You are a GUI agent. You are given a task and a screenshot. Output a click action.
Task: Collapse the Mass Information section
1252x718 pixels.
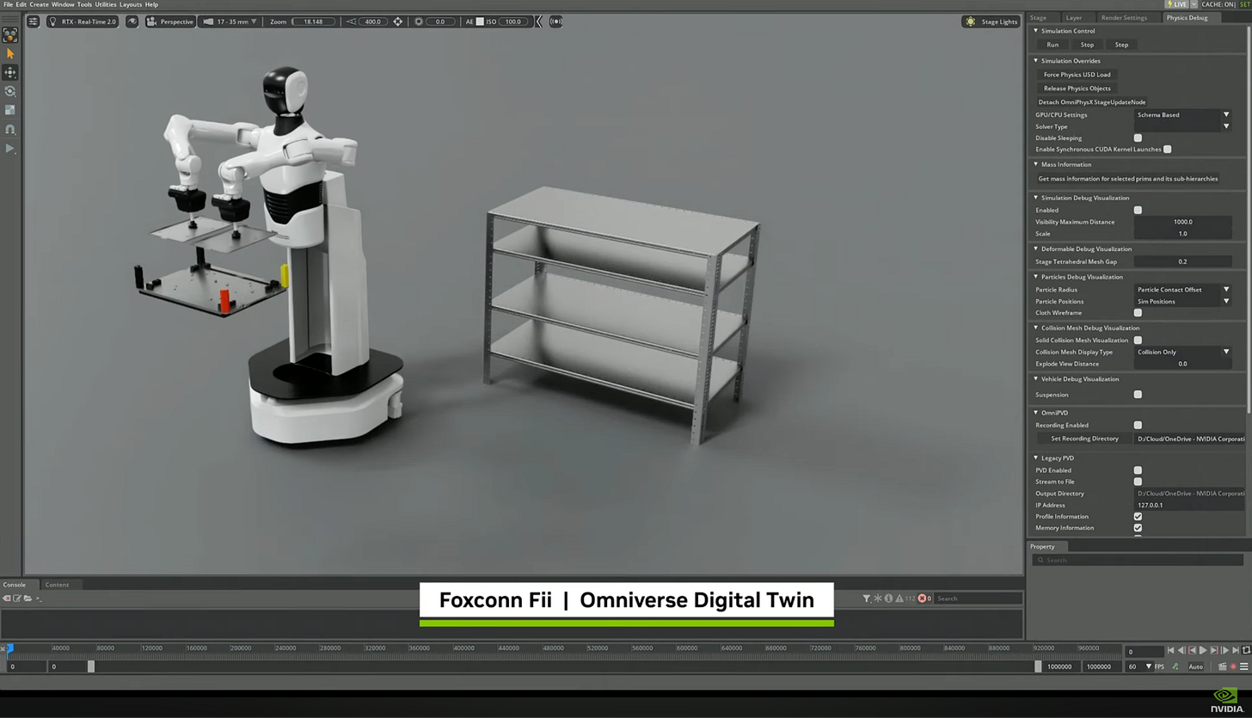click(x=1036, y=164)
